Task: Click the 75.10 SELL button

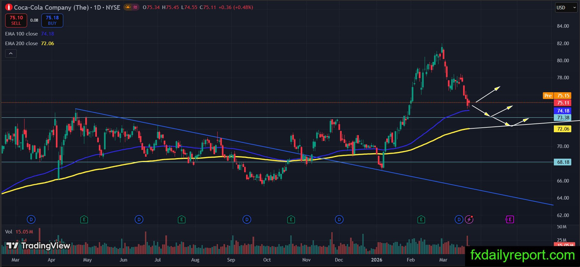Action: pos(16,20)
